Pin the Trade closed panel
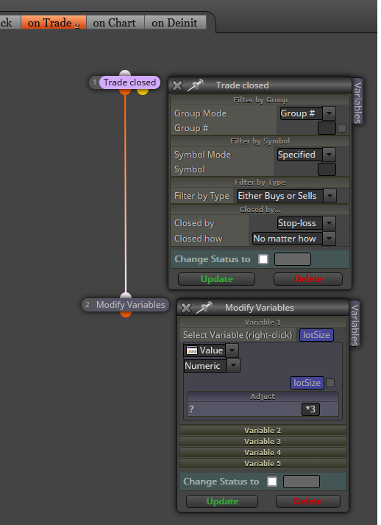This screenshot has width=381, height=525. tap(195, 85)
